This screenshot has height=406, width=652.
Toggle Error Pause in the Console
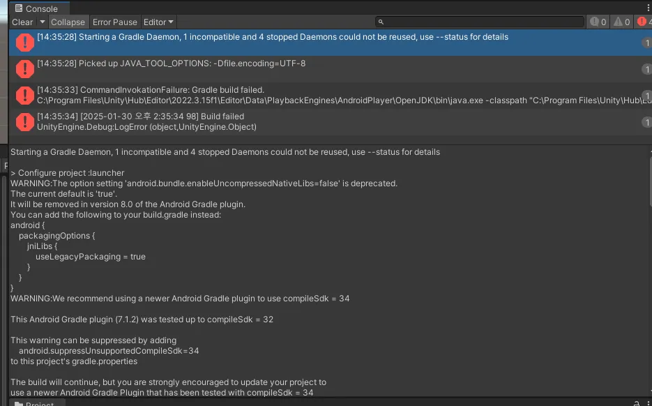[115, 22]
